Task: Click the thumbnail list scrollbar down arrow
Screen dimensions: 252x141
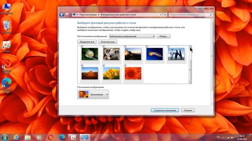Action: (190, 82)
